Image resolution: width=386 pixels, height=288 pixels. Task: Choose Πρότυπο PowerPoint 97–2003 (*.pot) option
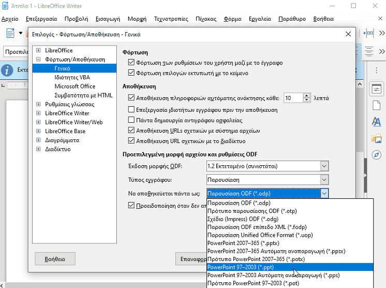pyautogui.click(x=290, y=283)
